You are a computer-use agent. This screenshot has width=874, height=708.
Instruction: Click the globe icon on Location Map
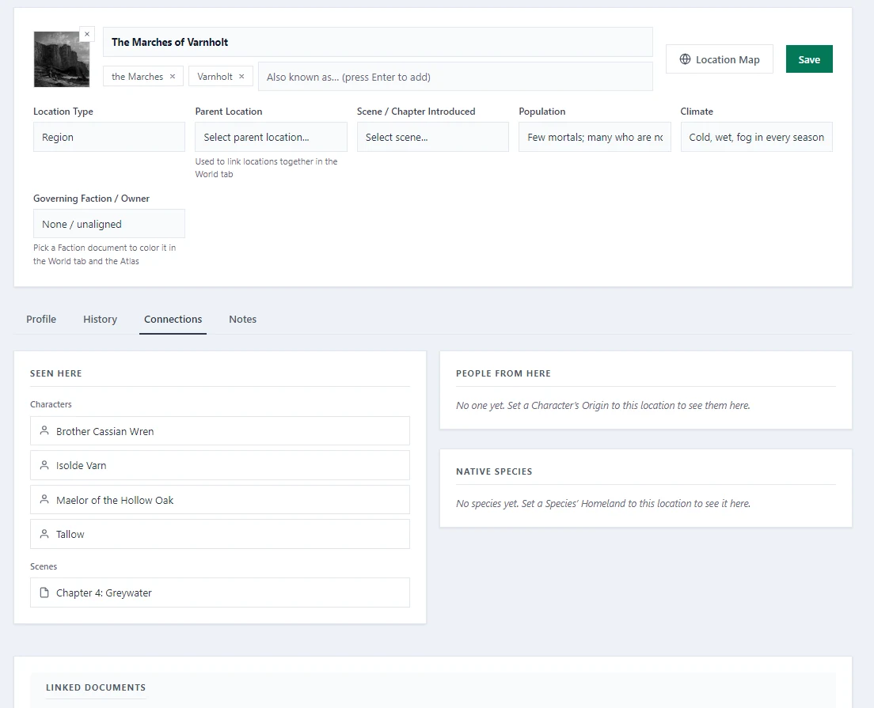tap(685, 59)
